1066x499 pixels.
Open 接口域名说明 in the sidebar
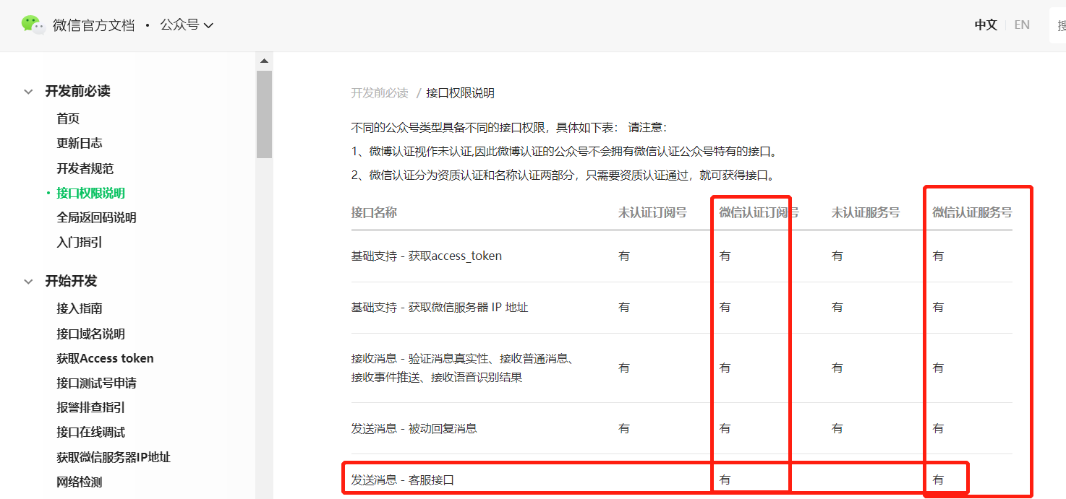click(x=90, y=334)
